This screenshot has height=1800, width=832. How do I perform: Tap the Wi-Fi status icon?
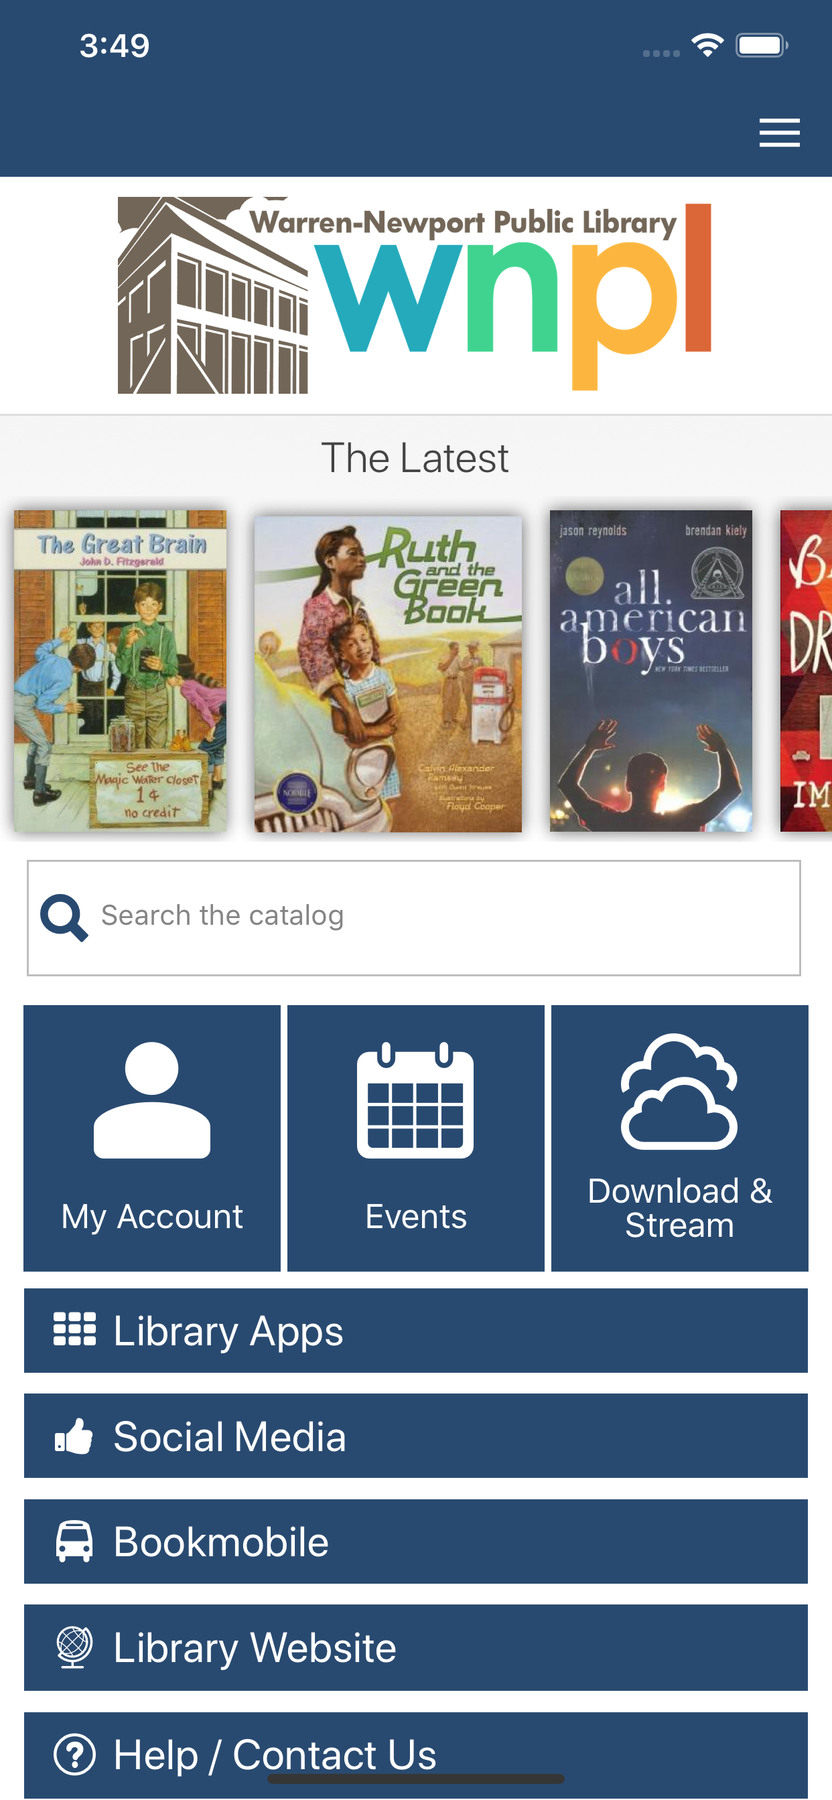point(707,46)
